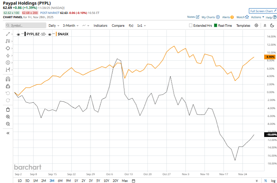
Task: Click the black -10.69% price label
Action: pyautogui.click(x=270, y=135)
